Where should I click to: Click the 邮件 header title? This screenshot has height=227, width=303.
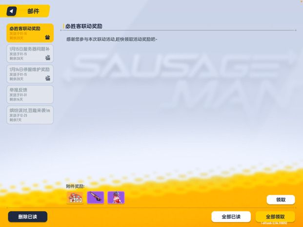coord(33,11)
